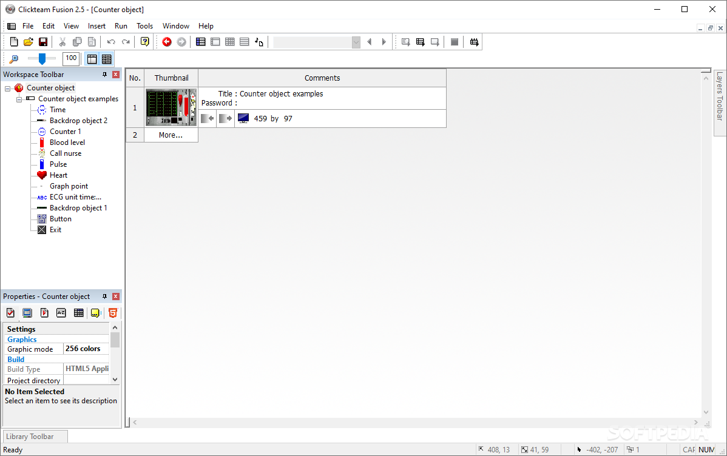Open the Help menu
Image resolution: width=727 pixels, height=456 pixels.
(x=206, y=26)
